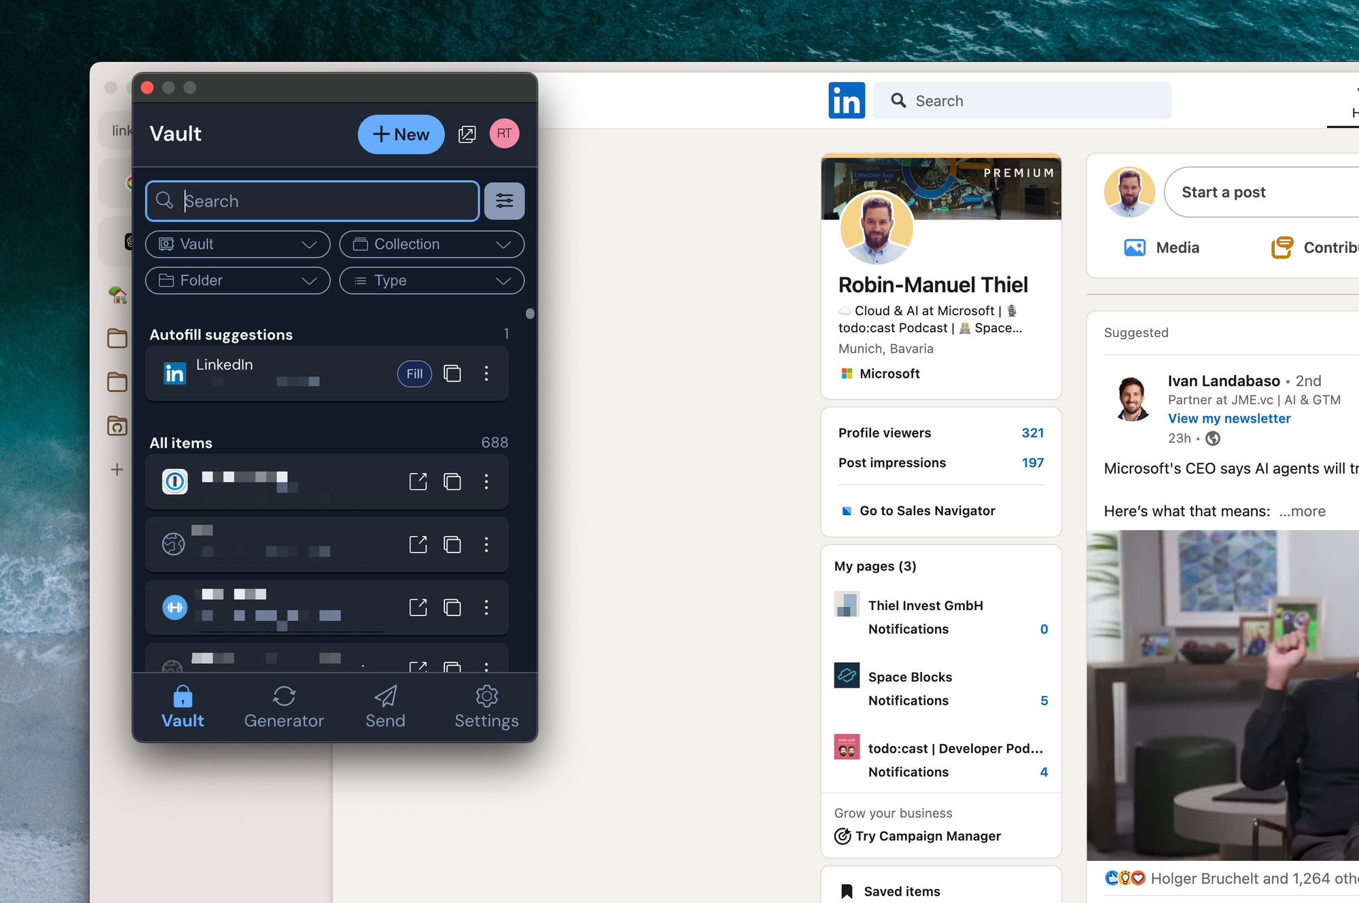This screenshot has width=1359, height=903.
Task: Open the second folder icon in browser sidebar
Action: [x=117, y=382]
